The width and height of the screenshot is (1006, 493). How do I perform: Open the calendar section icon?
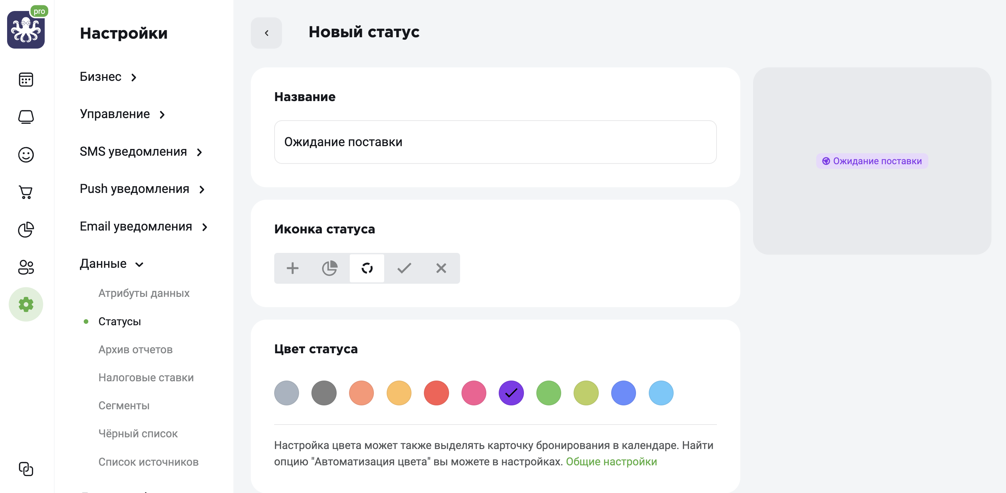tap(26, 80)
